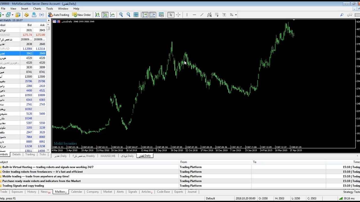Select the trendline drawing tool
The image size is (360, 202).
pos(202,15)
